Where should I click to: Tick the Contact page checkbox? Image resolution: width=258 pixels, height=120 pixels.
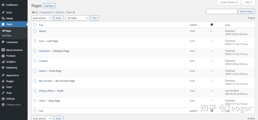[x=35, y=61]
